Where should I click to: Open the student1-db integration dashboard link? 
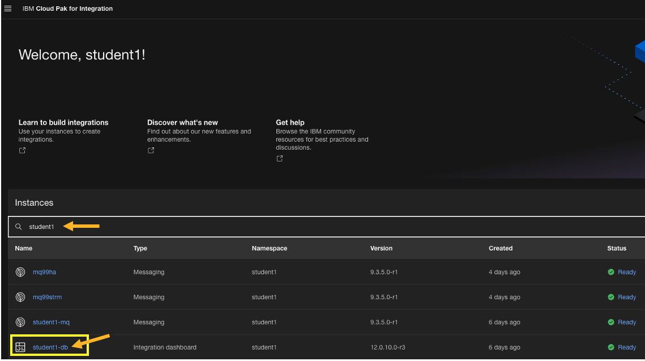tap(50, 347)
